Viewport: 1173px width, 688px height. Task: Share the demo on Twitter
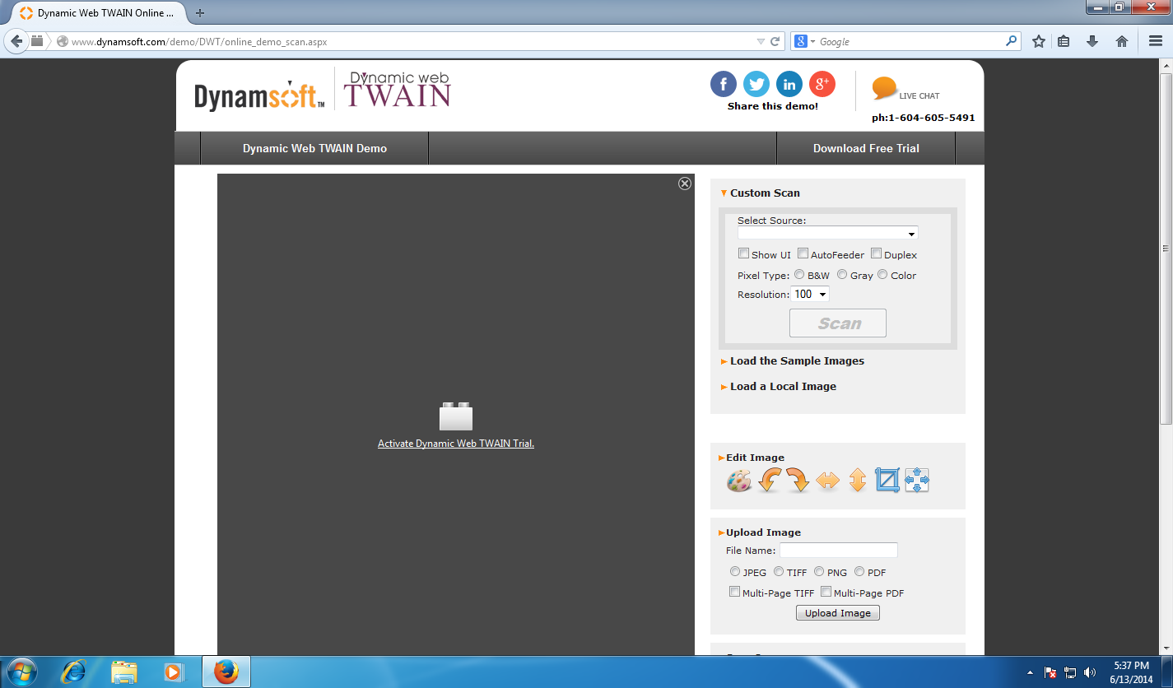pyautogui.click(x=756, y=84)
